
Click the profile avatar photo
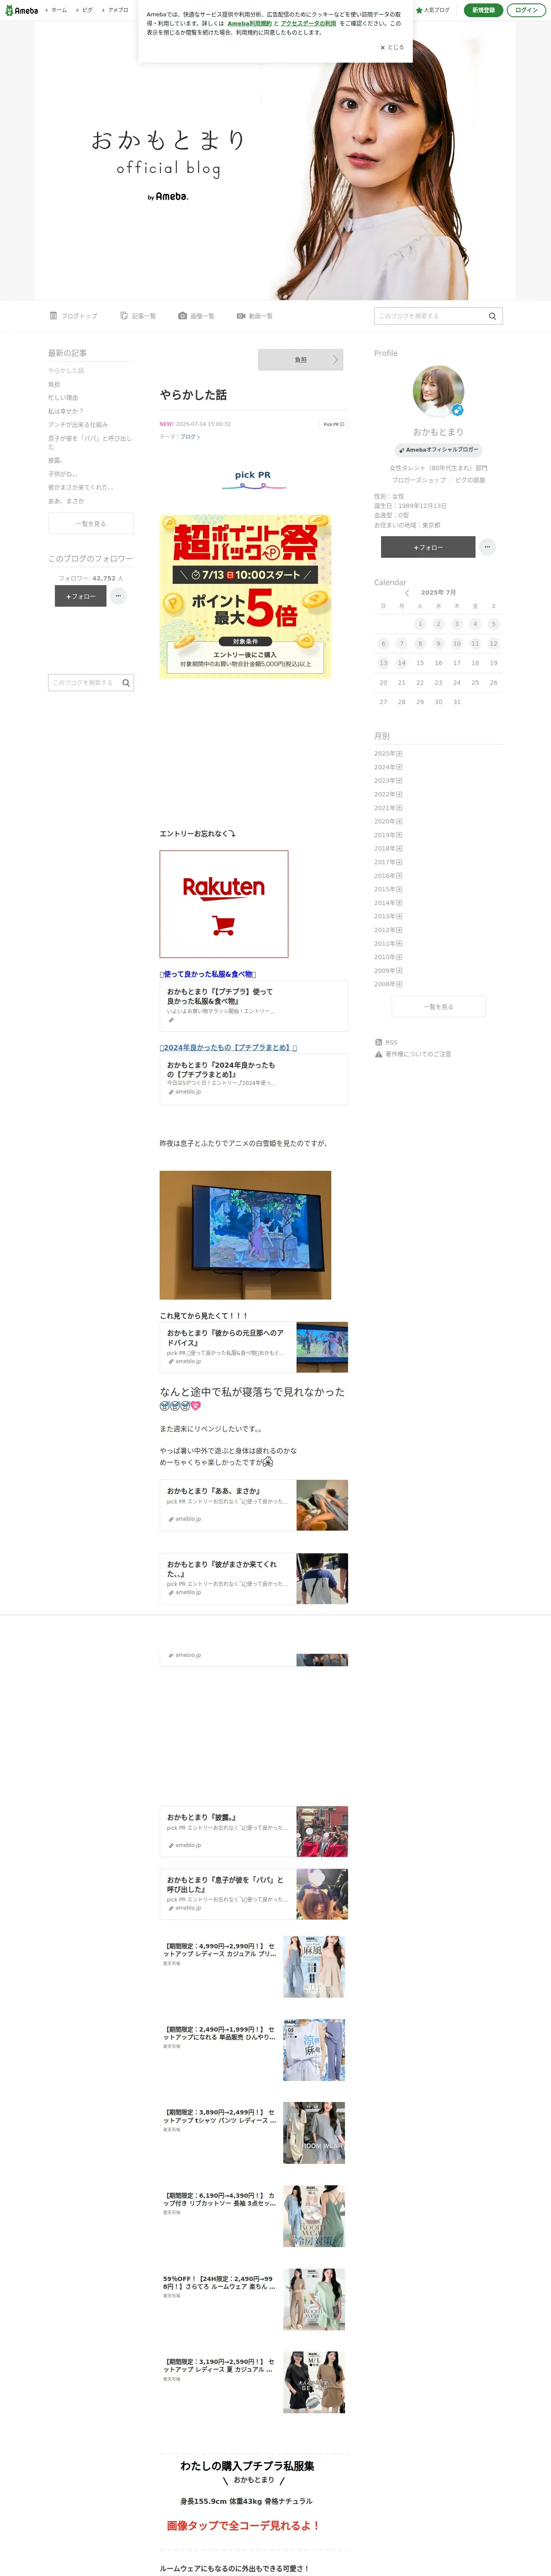pyautogui.click(x=438, y=391)
